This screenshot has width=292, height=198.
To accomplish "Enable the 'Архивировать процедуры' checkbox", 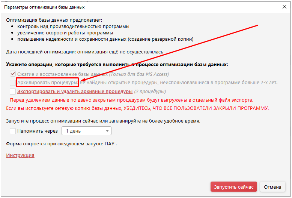I will [13, 83].
